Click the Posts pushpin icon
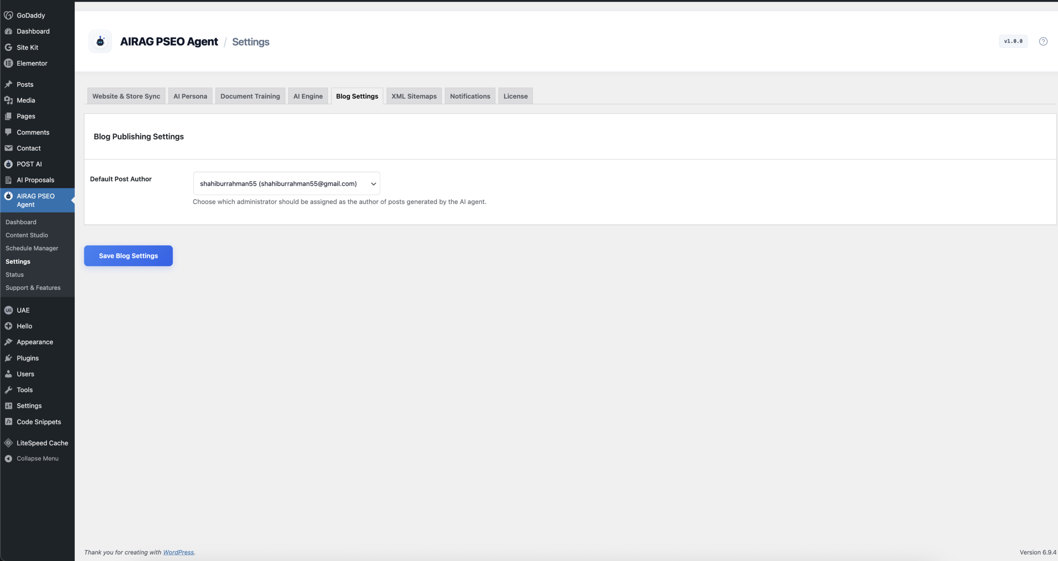1058x561 pixels. point(8,84)
